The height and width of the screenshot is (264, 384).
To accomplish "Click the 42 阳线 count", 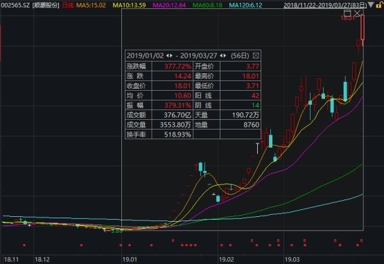I will [256, 96].
